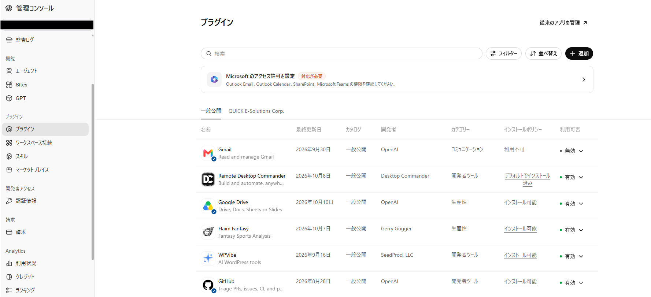Viewport: 651px width, 297px height.
Task: Click Flaim Fantasy インストール可能 link
Action: pyautogui.click(x=520, y=229)
